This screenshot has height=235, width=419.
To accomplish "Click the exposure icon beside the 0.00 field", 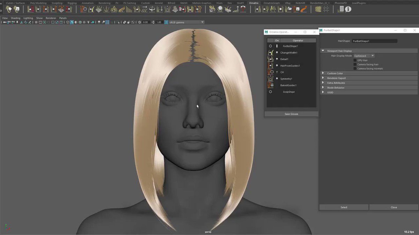I will pos(140,22).
